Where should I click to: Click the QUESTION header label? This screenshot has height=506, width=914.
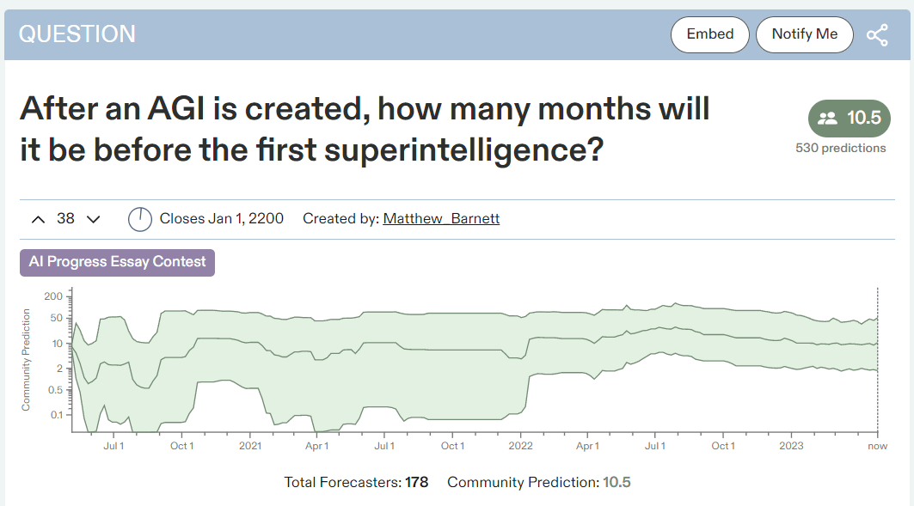[x=77, y=34]
